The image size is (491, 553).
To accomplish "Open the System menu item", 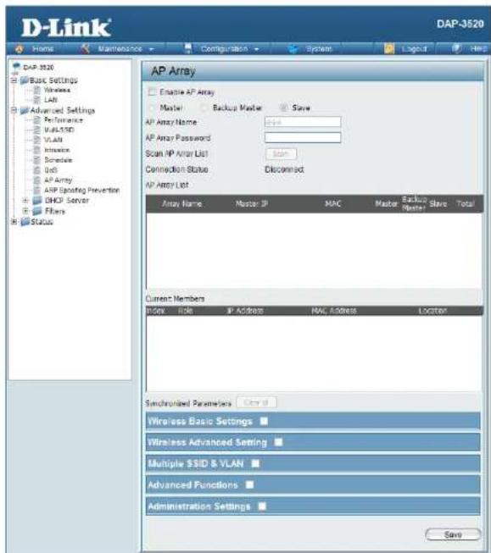I will [319, 48].
